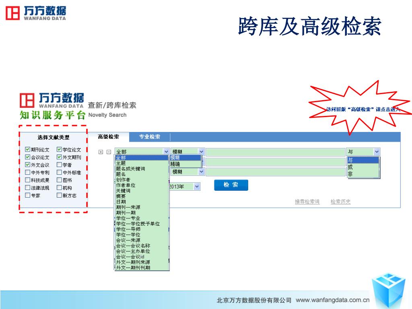
Task: Click the plus icon to add search row
Action: point(101,152)
